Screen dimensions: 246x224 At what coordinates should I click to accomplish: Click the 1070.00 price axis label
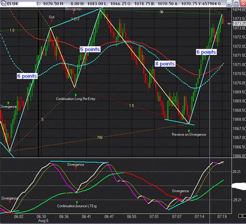[239, 83]
